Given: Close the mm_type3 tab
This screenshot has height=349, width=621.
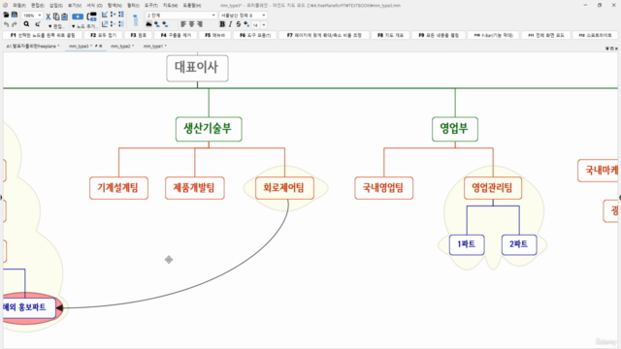Looking at the screenshot, I should [101, 46].
